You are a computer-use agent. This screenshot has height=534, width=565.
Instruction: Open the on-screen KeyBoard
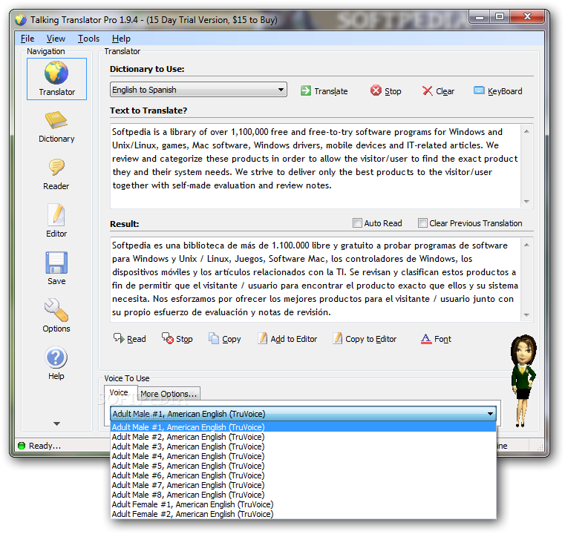pos(497,91)
